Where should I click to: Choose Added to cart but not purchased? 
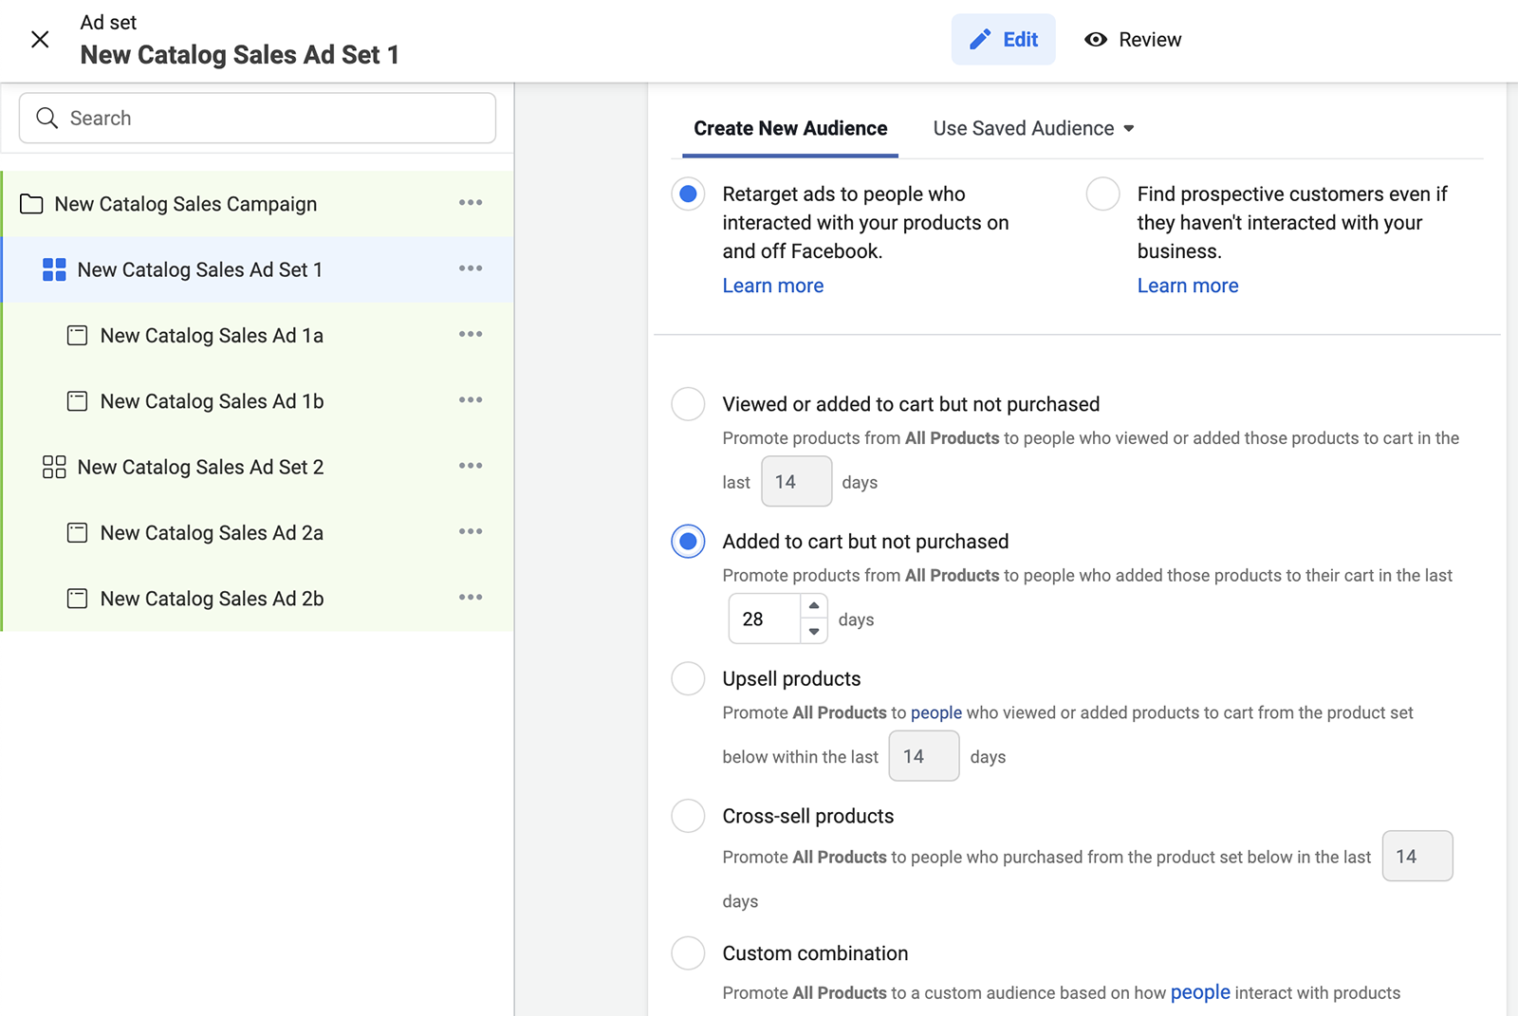click(688, 542)
